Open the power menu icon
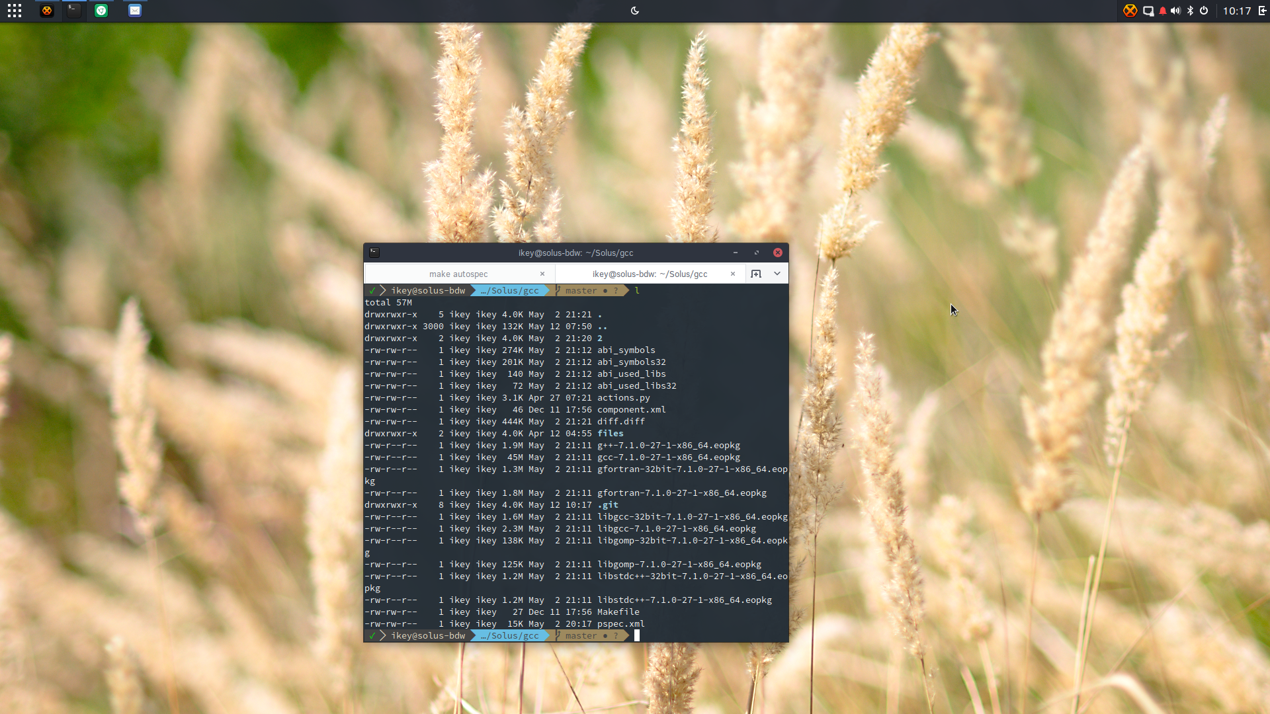This screenshot has height=714, width=1270. [1204, 11]
